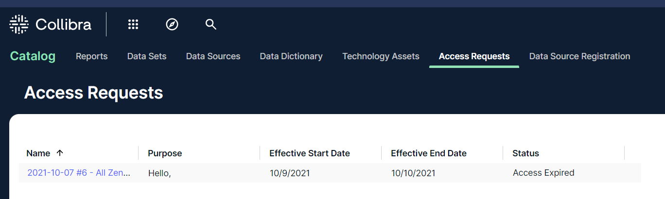Open the compass browse icon
This screenshot has height=199, width=665.
[172, 24]
